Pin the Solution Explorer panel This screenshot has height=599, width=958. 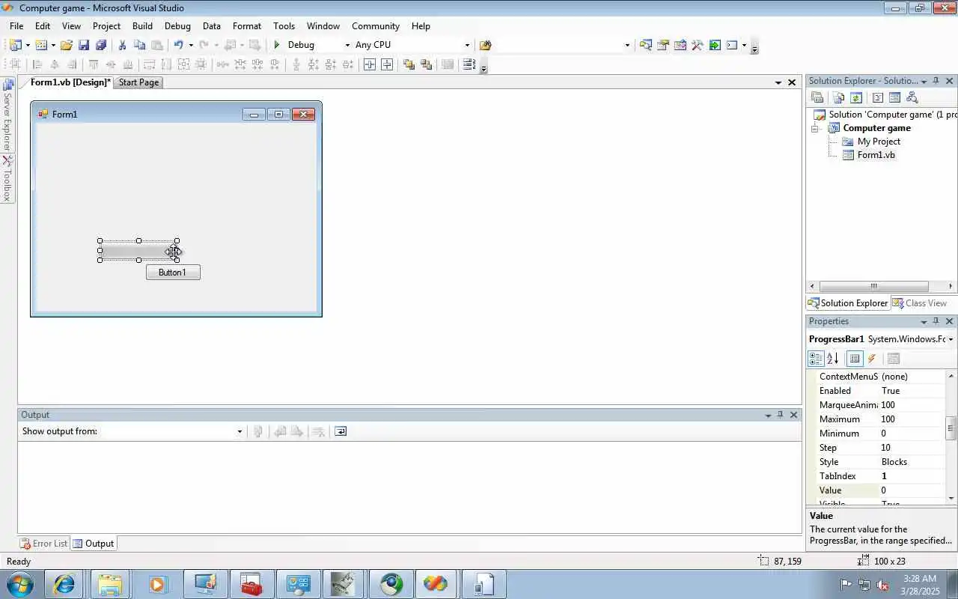[x=936, y=81]
